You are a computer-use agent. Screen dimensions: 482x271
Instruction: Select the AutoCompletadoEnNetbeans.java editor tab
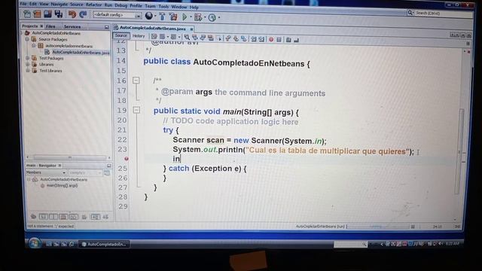tap(152, 28)
